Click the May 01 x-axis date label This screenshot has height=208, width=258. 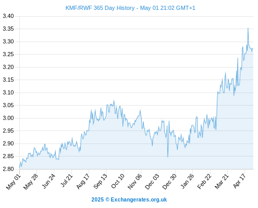(x=14, y=182)
